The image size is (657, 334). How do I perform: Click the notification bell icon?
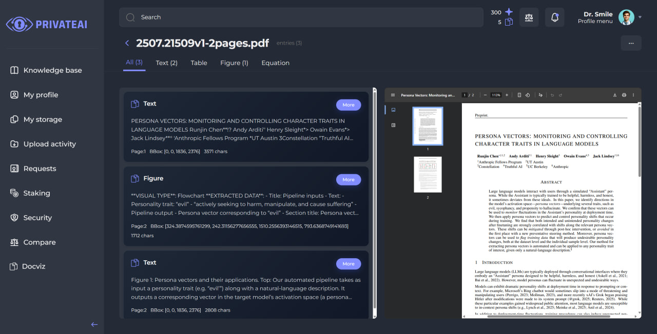coord(554,17)
